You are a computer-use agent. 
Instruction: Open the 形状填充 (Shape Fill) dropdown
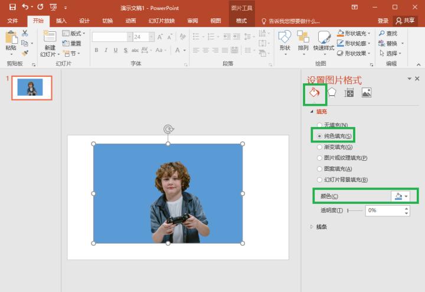point(354,33)
